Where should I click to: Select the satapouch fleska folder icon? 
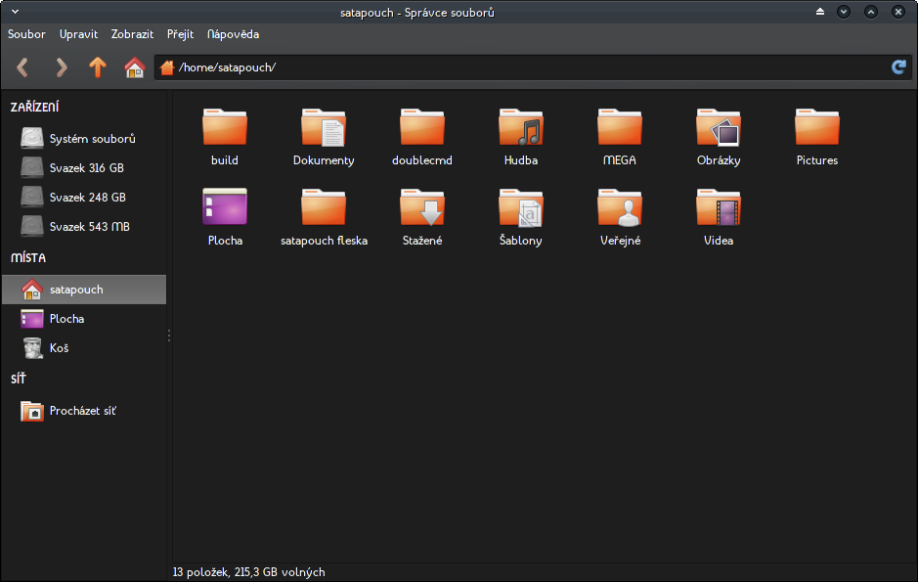click(x=324, y=206)
